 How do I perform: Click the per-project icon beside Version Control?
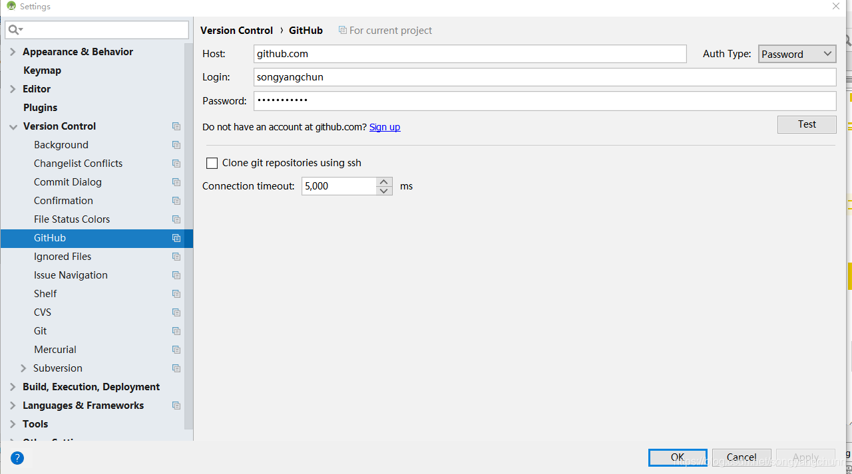(176, 126)
